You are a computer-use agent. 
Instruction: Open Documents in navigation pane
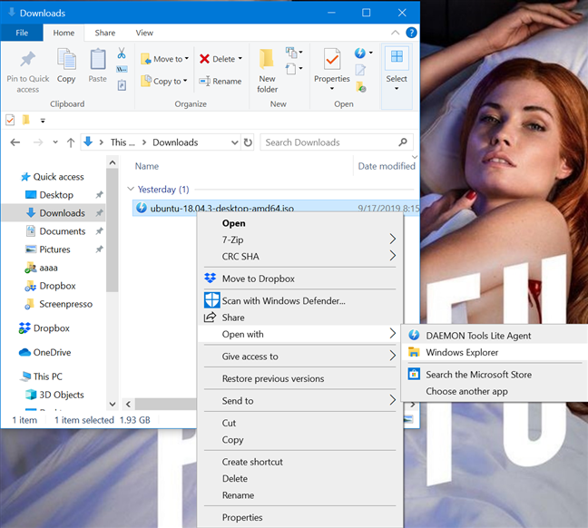[63, 231]
